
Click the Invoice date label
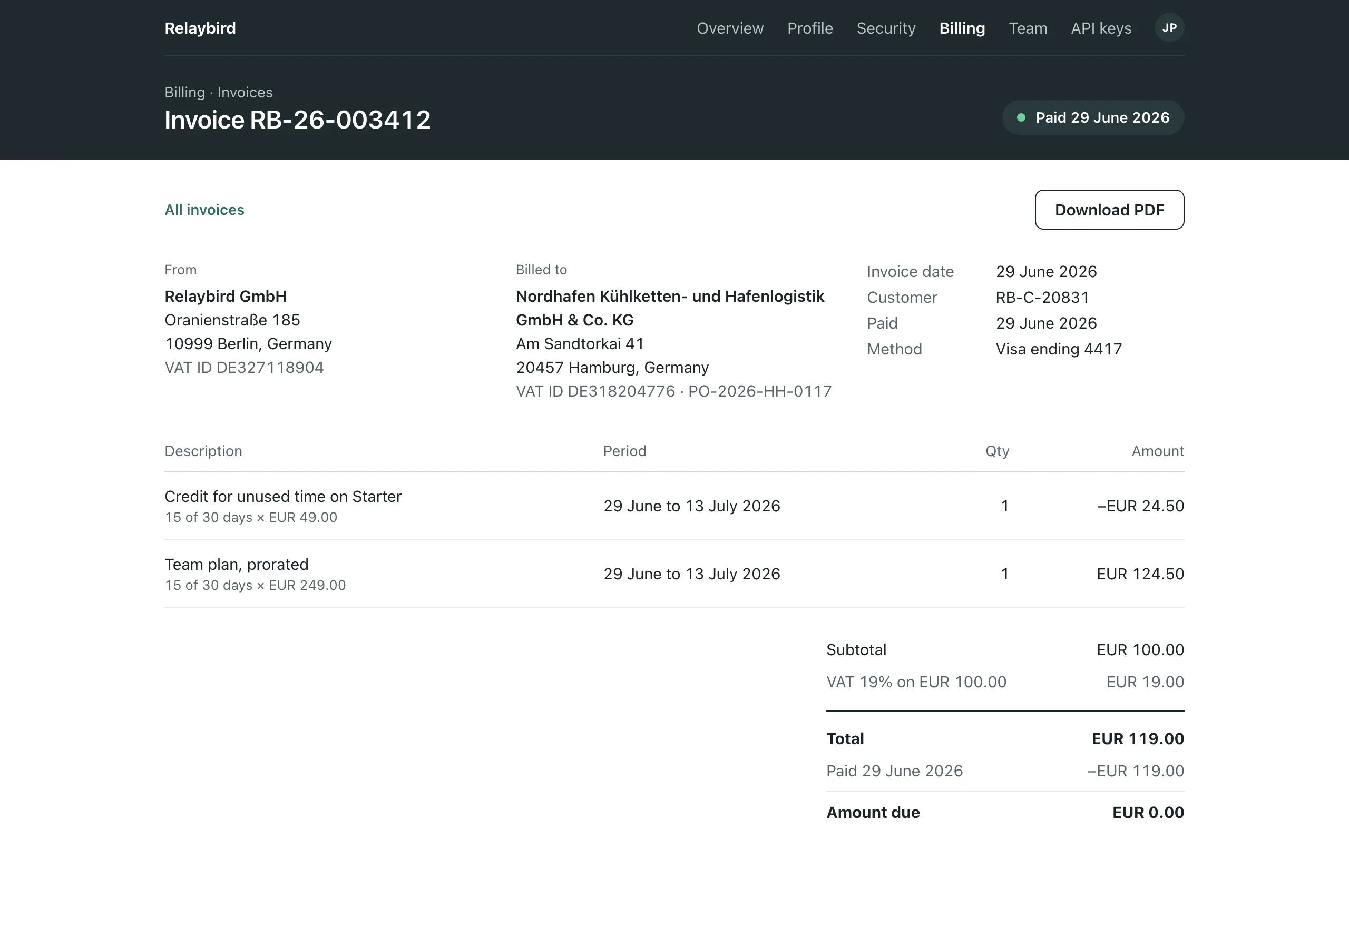tap(910, 271)
